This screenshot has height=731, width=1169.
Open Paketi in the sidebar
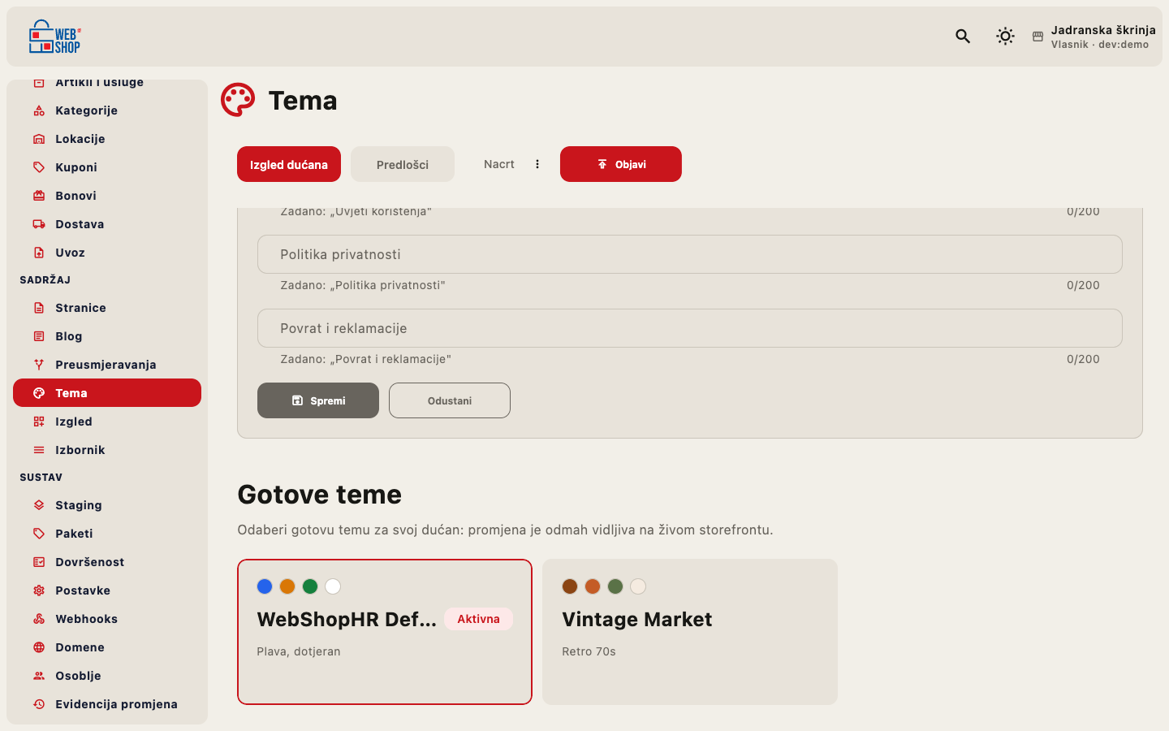coord(107,534)
